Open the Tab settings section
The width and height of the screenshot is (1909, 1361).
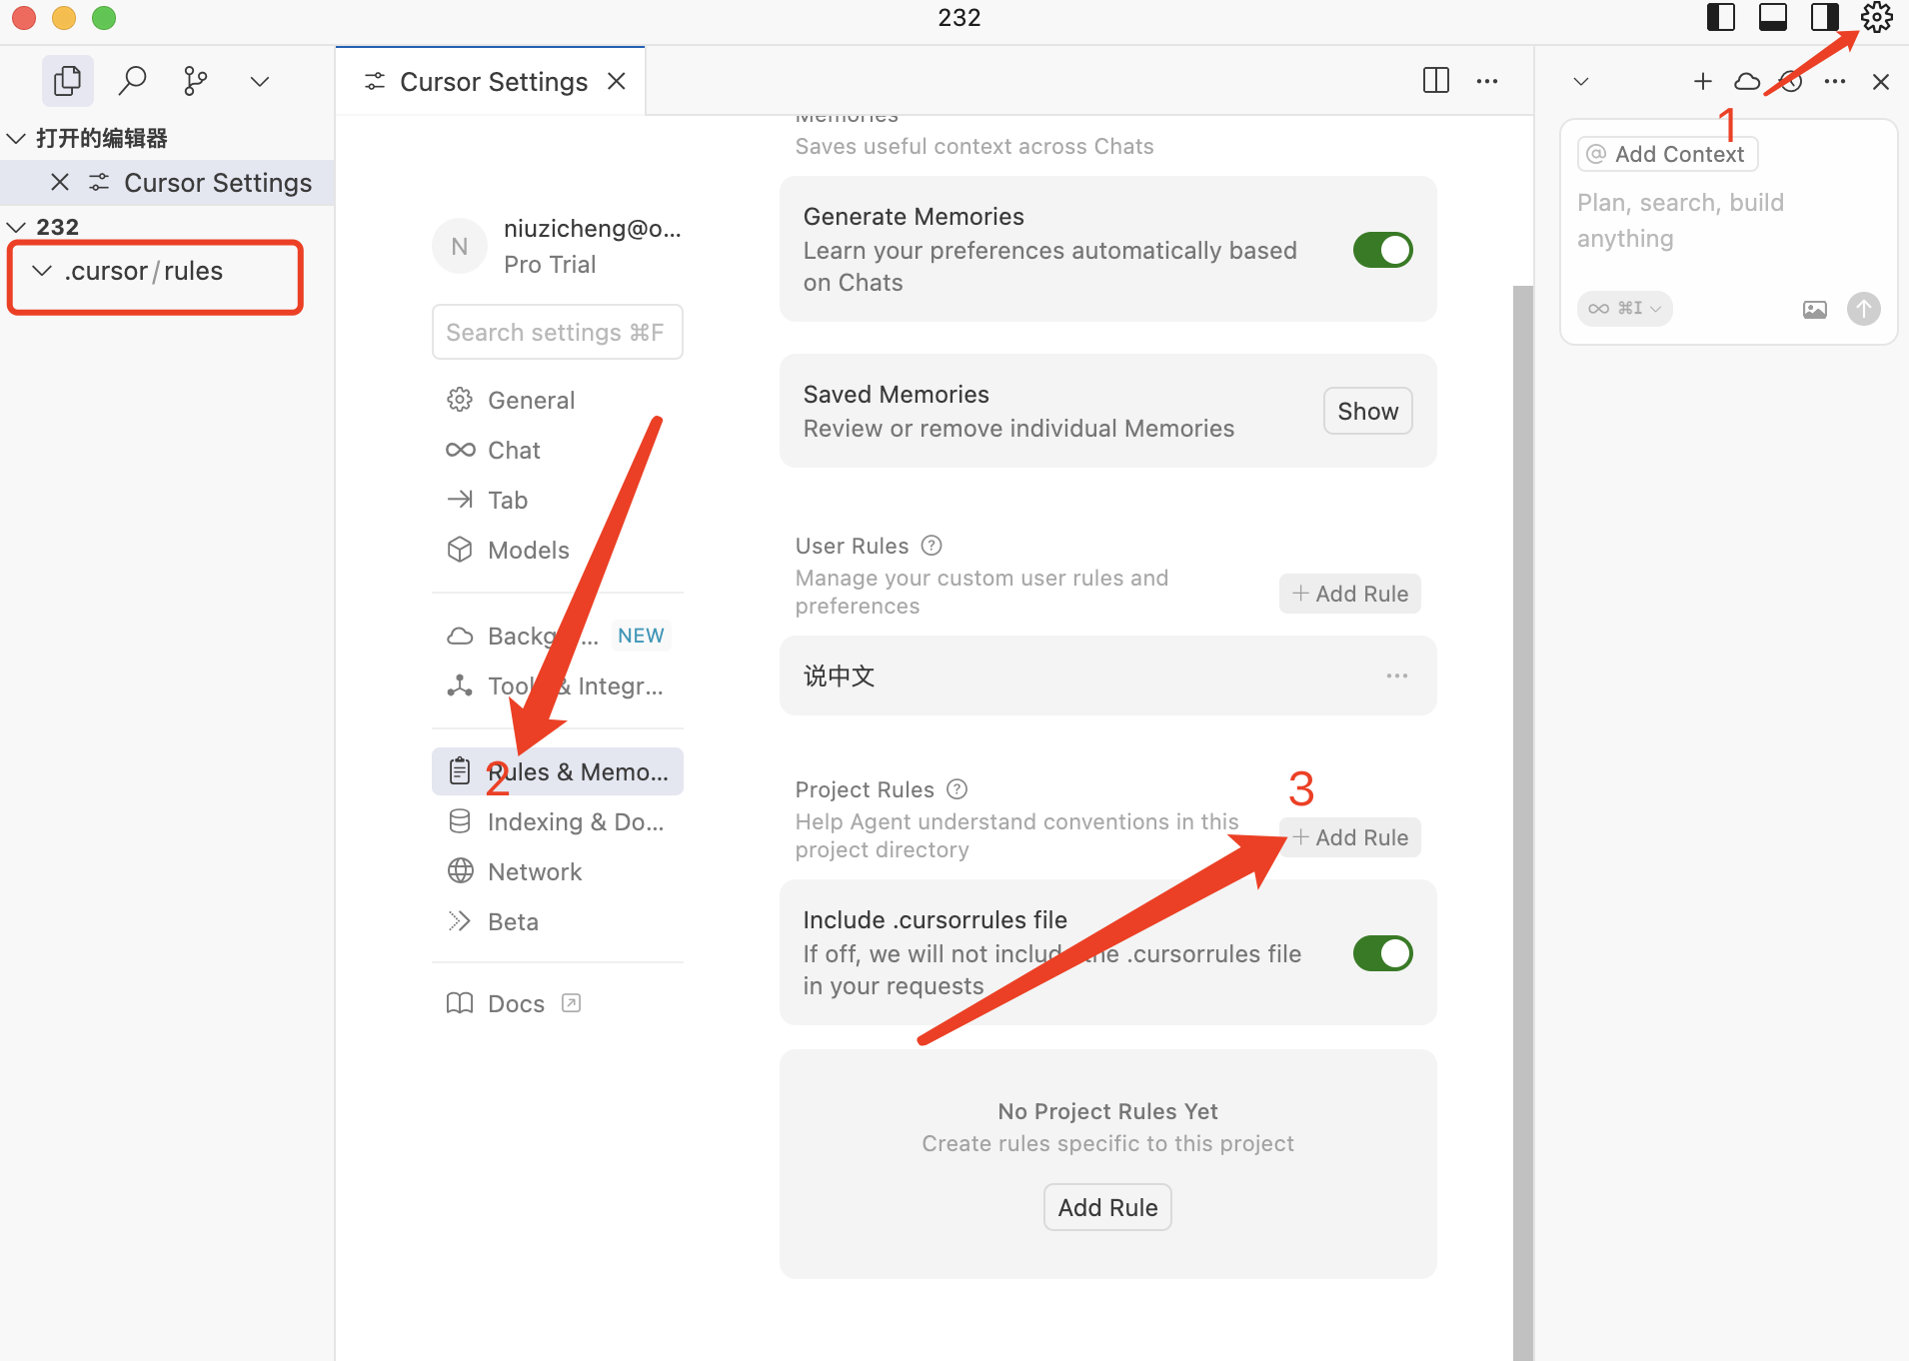557,500
